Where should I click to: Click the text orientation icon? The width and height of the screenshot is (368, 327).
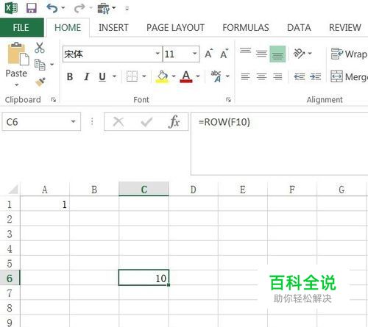299,54
